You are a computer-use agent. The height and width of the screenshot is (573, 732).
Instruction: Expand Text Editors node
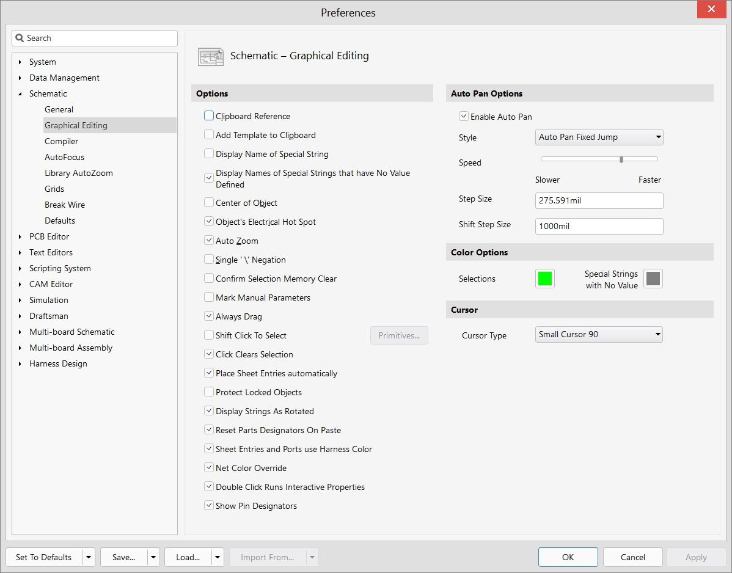pyautogui.click(x=20, y=252)
